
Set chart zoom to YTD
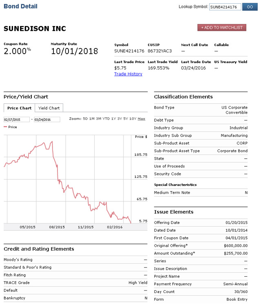point(106,119)
